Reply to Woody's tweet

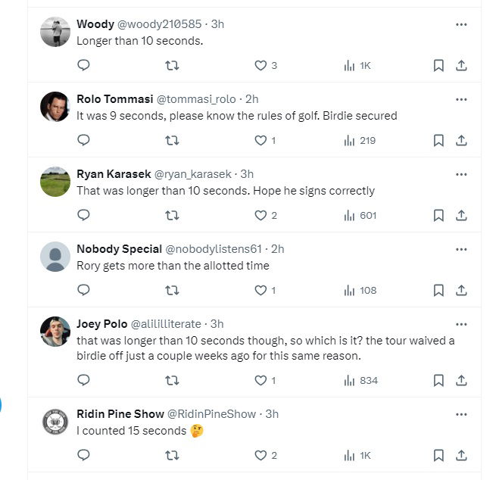(84, 66)
